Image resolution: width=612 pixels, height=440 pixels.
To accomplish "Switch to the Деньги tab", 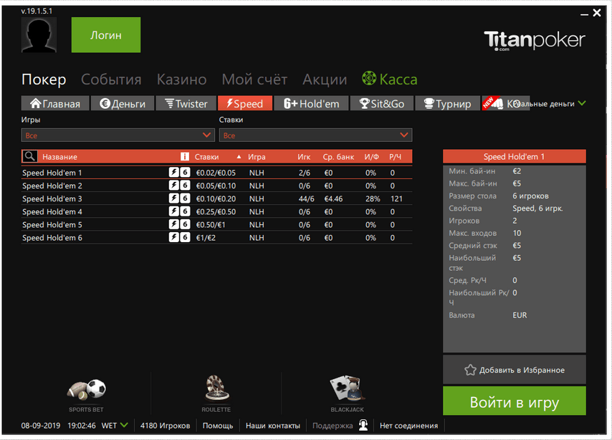I will (123, 103).
